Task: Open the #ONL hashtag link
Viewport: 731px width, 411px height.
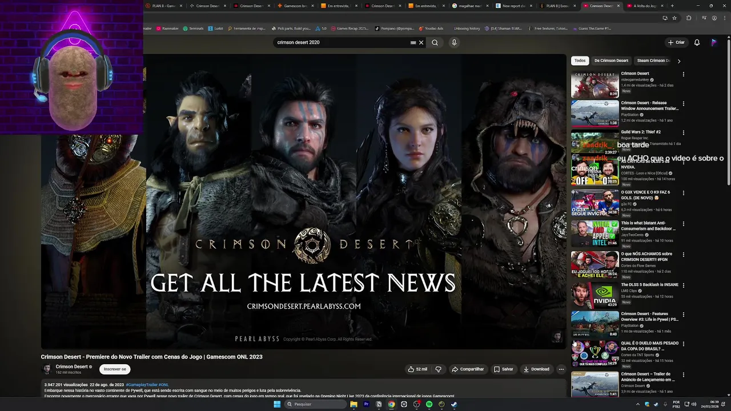Action: (x=163, y=385)
